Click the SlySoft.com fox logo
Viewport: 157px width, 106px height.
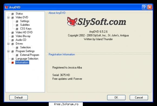pyautogui.click(x=72, y=22)
